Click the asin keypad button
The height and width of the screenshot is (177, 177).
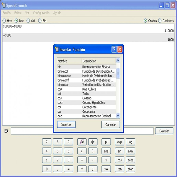click(x=130, y=151)
